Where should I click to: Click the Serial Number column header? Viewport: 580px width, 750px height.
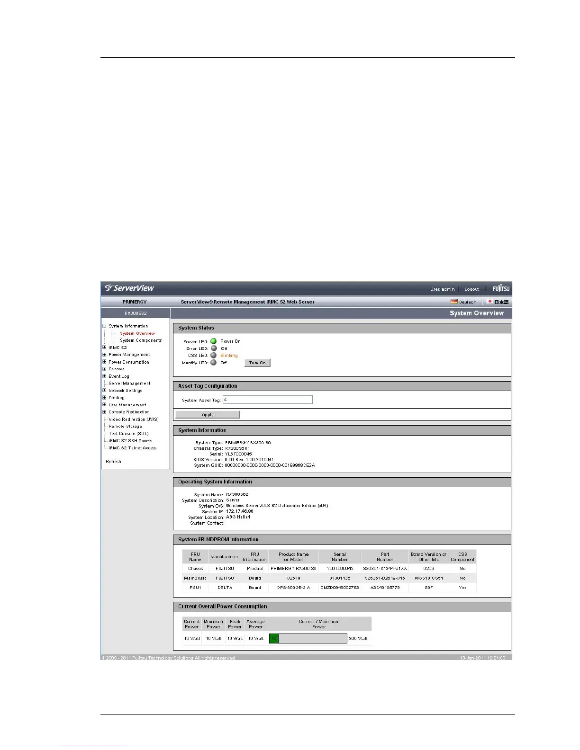pyautogui.click(x=340, y=557)
